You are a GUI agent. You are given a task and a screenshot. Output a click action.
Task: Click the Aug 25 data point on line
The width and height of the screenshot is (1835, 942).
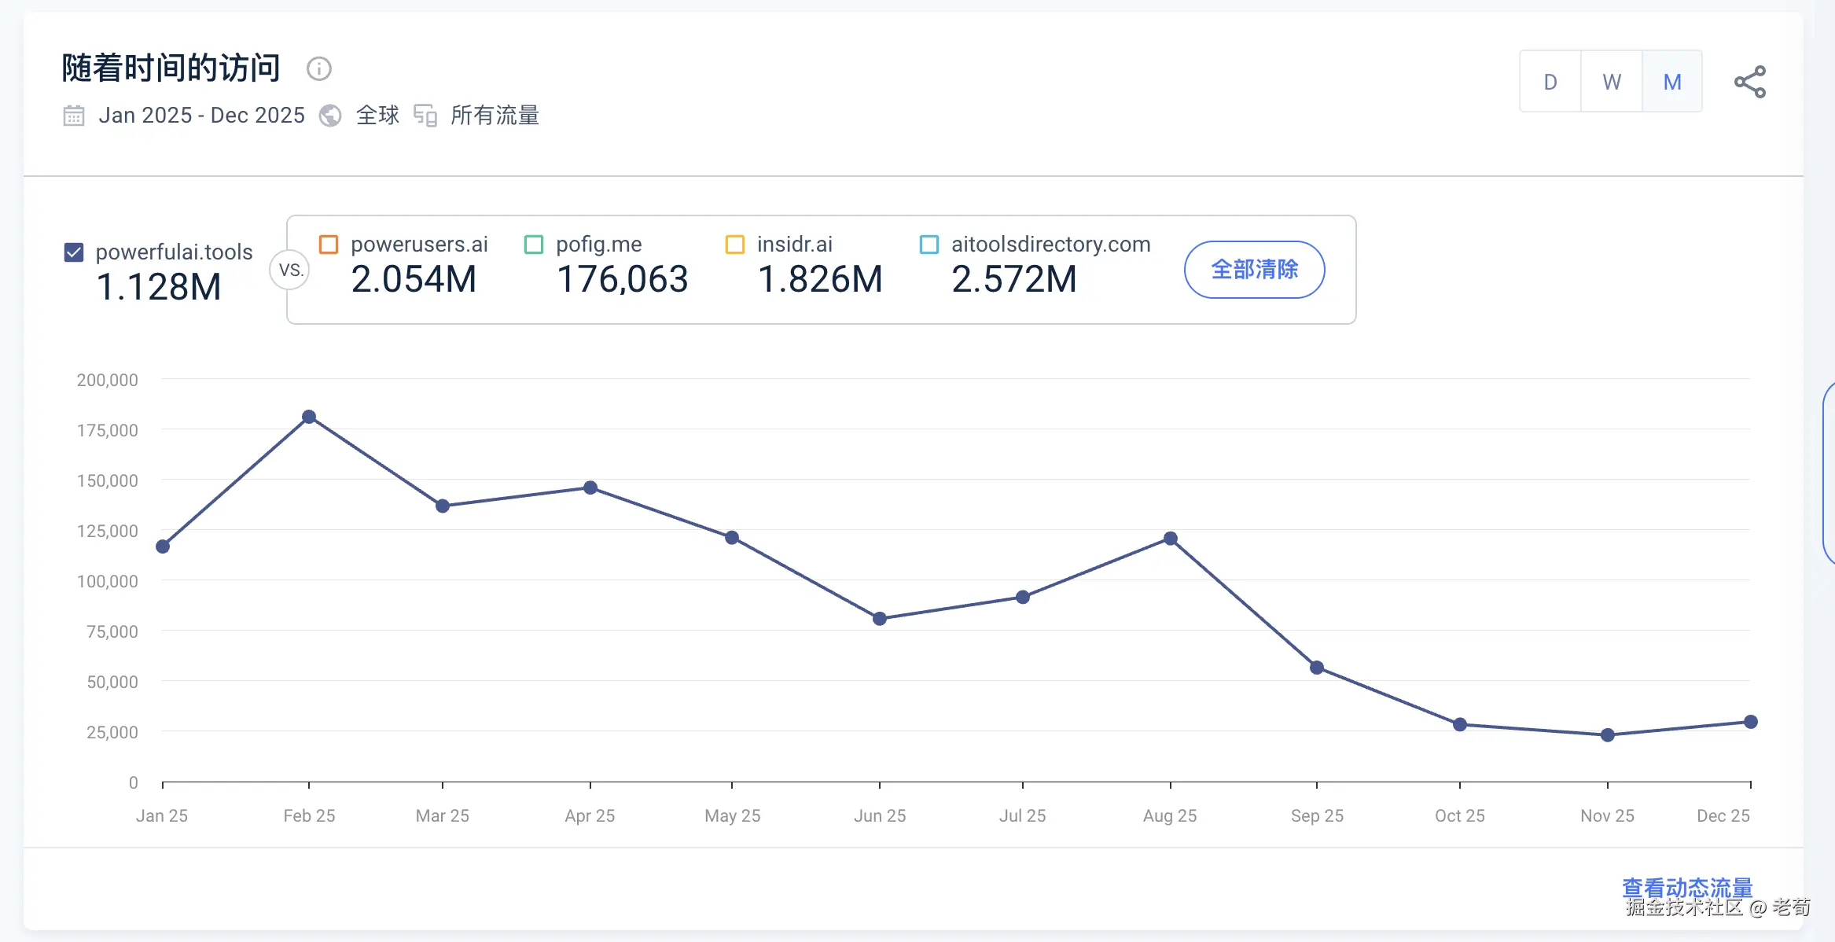(x=1171, y=539)
